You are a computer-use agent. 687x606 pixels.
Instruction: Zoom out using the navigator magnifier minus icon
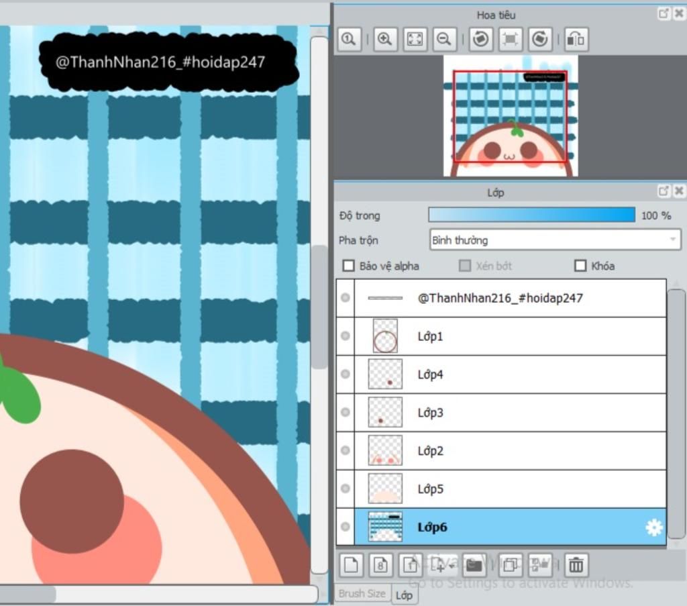point(445,40)
